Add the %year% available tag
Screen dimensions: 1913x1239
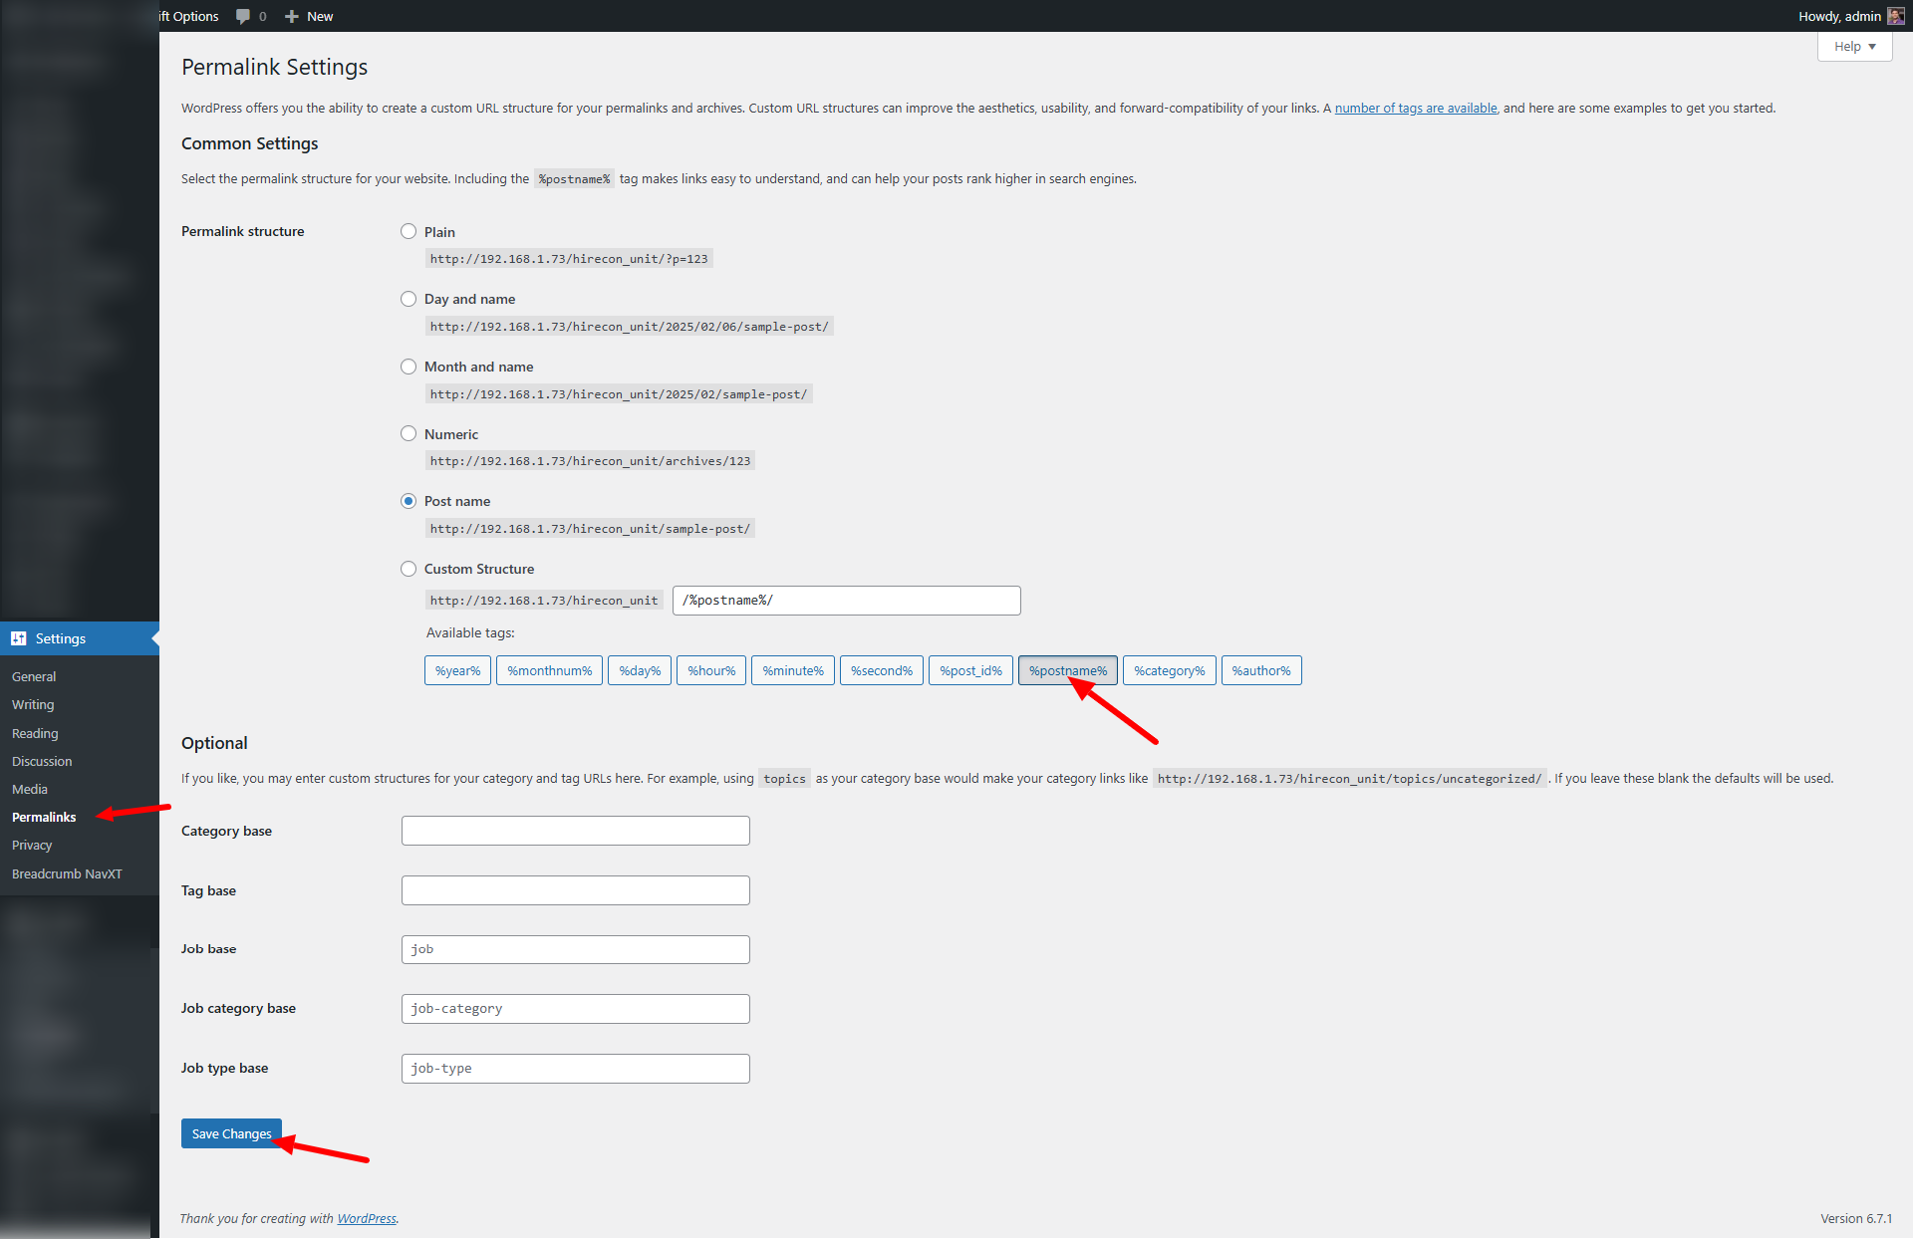click(457, 670)
